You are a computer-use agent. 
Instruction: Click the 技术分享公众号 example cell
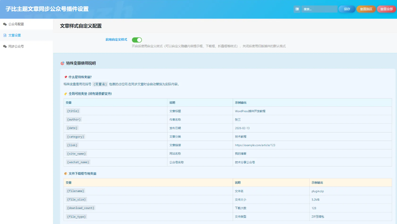pos(312,162)
